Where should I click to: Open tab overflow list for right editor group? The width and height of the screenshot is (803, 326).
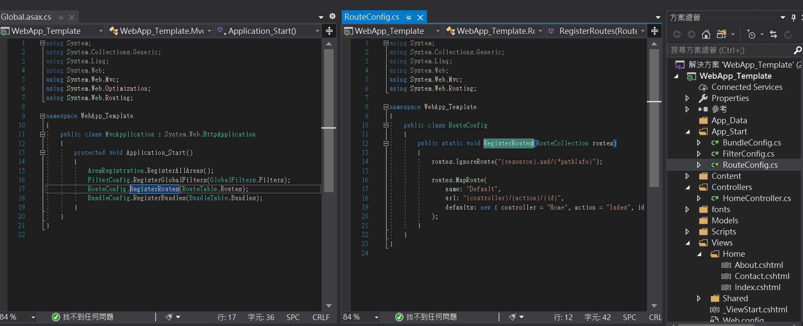(x=658, y=18)
